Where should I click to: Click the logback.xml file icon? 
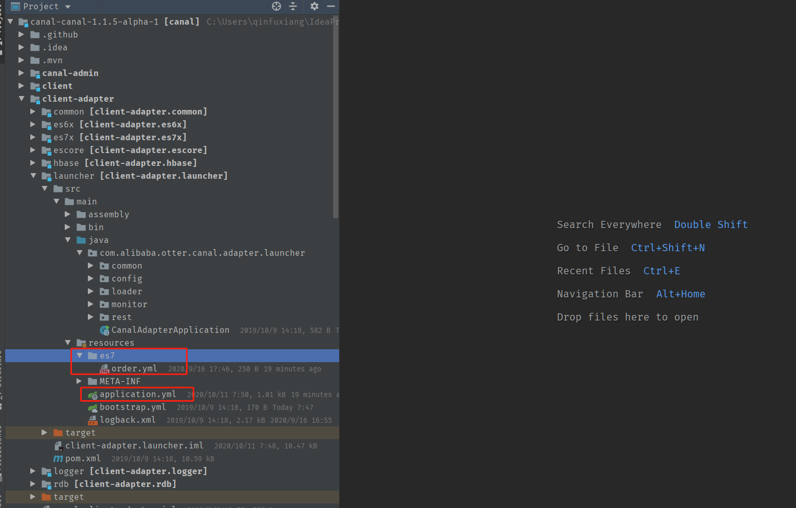tap(92, 420)
